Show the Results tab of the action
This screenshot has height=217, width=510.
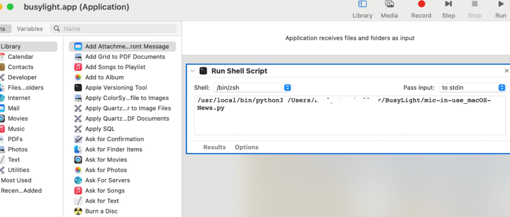(214, 147)
